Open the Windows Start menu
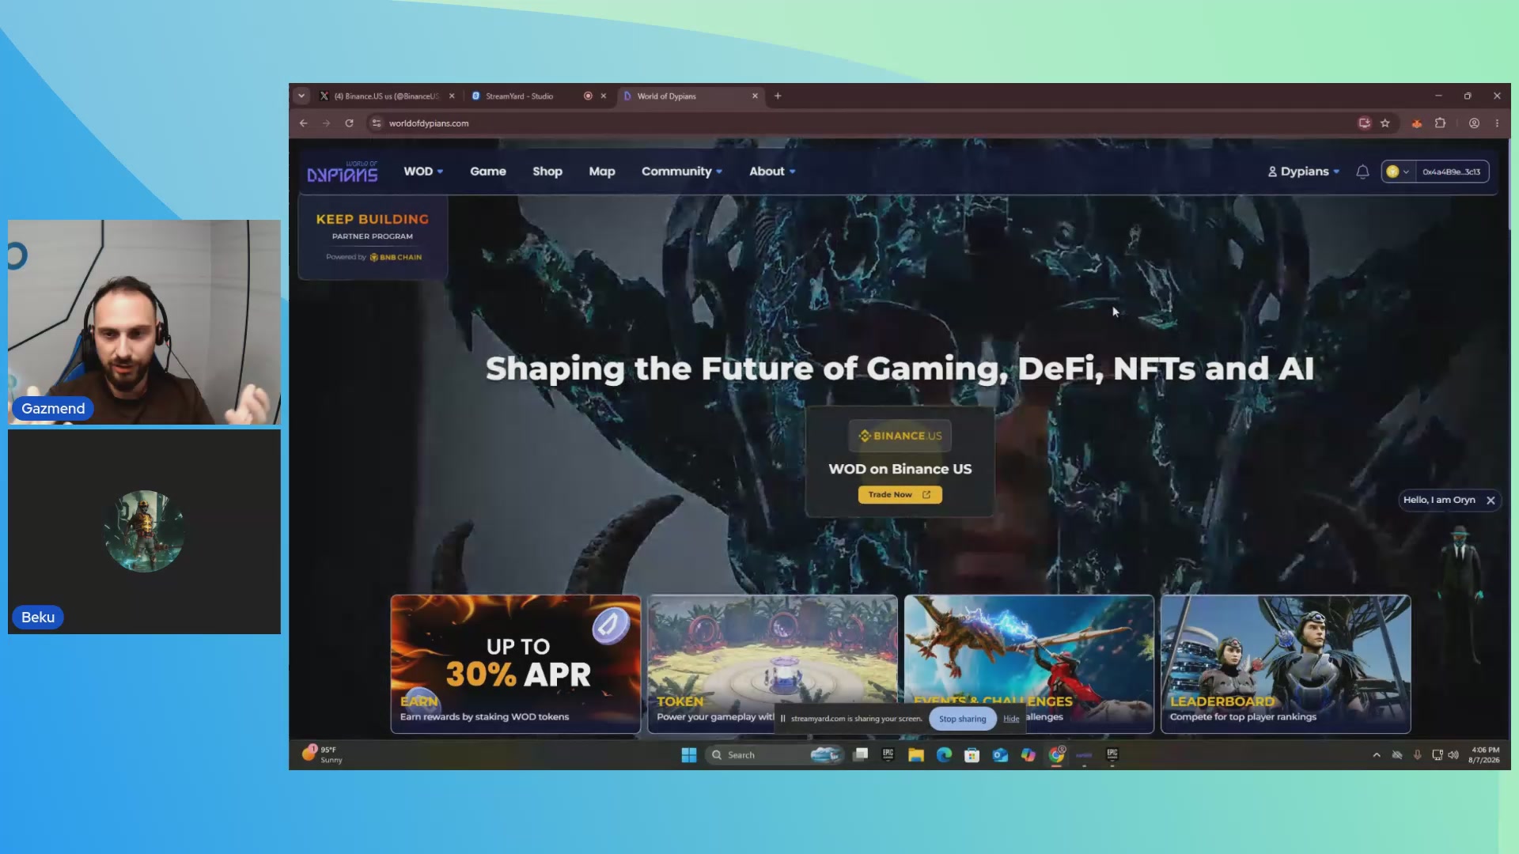 click(x=689, y=755)
